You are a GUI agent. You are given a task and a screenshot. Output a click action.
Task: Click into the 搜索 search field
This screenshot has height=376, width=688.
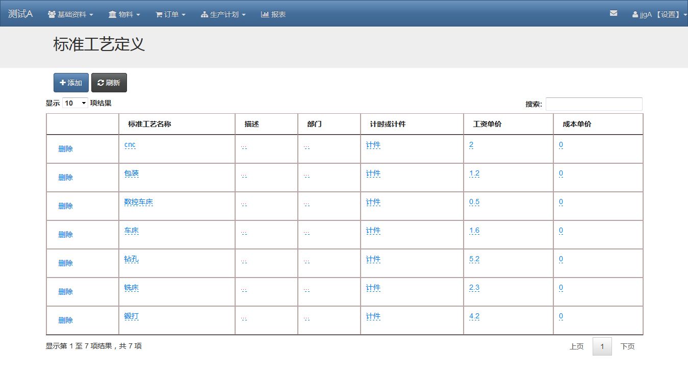(x=594, y=104)
